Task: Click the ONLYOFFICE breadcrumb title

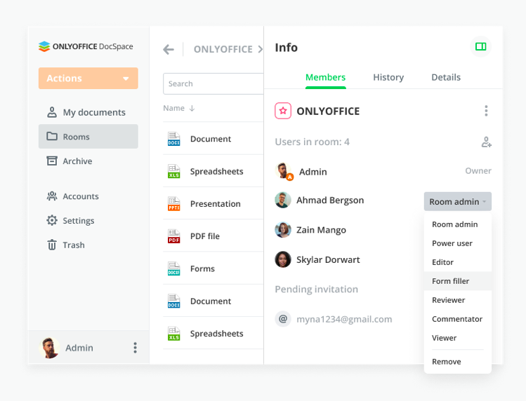Action: 223,49
